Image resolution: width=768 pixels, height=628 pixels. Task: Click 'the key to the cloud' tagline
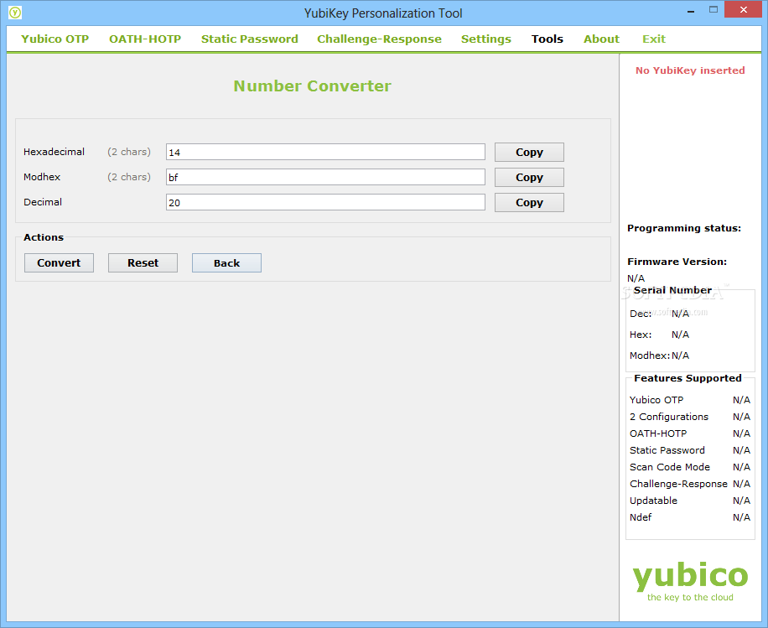pyautogui.click(x=690, y=597)
